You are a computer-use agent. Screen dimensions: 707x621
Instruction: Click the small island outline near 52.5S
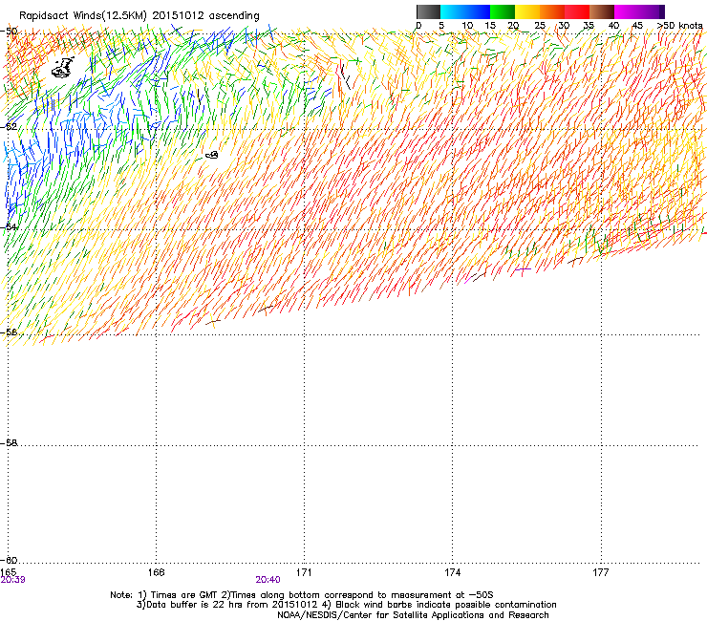click(212, 155)
